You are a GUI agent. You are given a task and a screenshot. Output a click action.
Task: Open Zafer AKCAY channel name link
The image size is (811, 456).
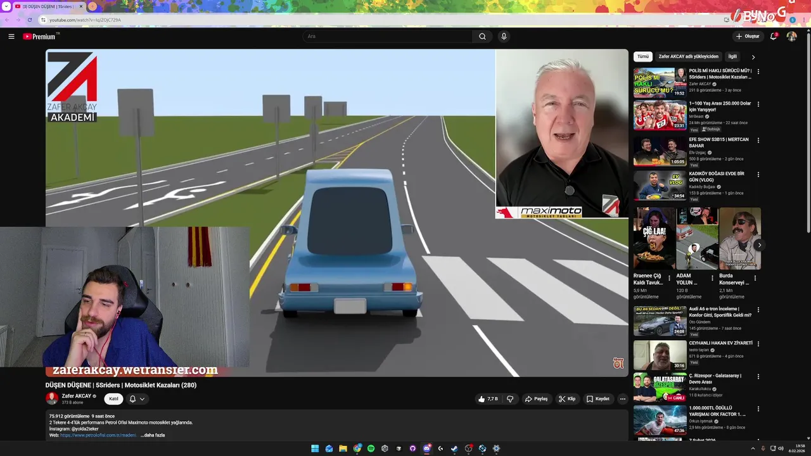tap(77, 396)
